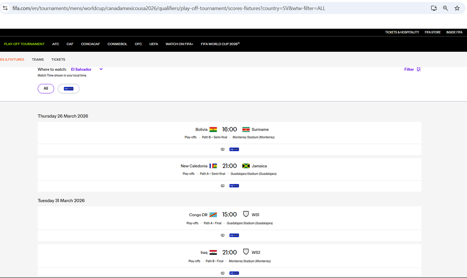Open the Play-Off Tournament menu item
Image resolution: width=467 pixels, height=278 pixels.
coord(24,44)
